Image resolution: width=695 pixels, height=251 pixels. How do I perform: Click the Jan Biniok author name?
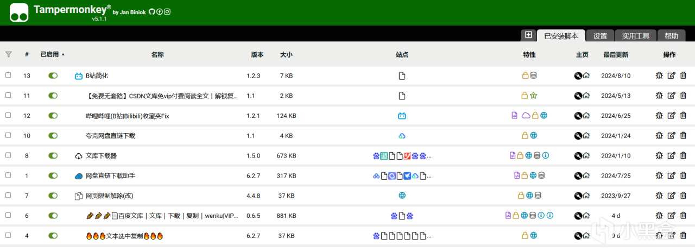(x=133, y=12)
